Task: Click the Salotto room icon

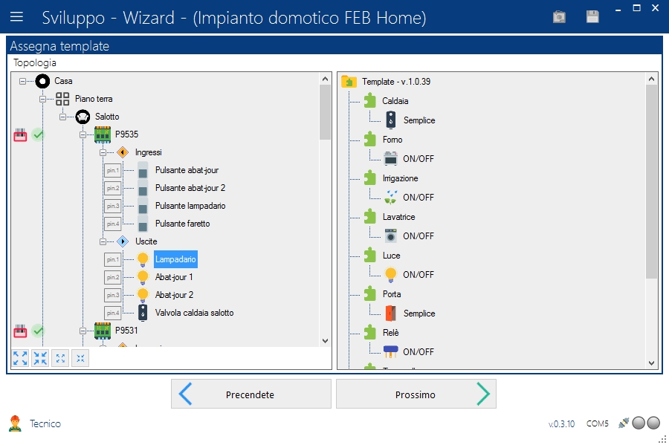Action: 83,117
